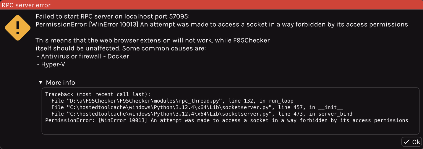Collapse the More info triangle arrow
This screenshot has height=149, width=423.
pos(41,82)
